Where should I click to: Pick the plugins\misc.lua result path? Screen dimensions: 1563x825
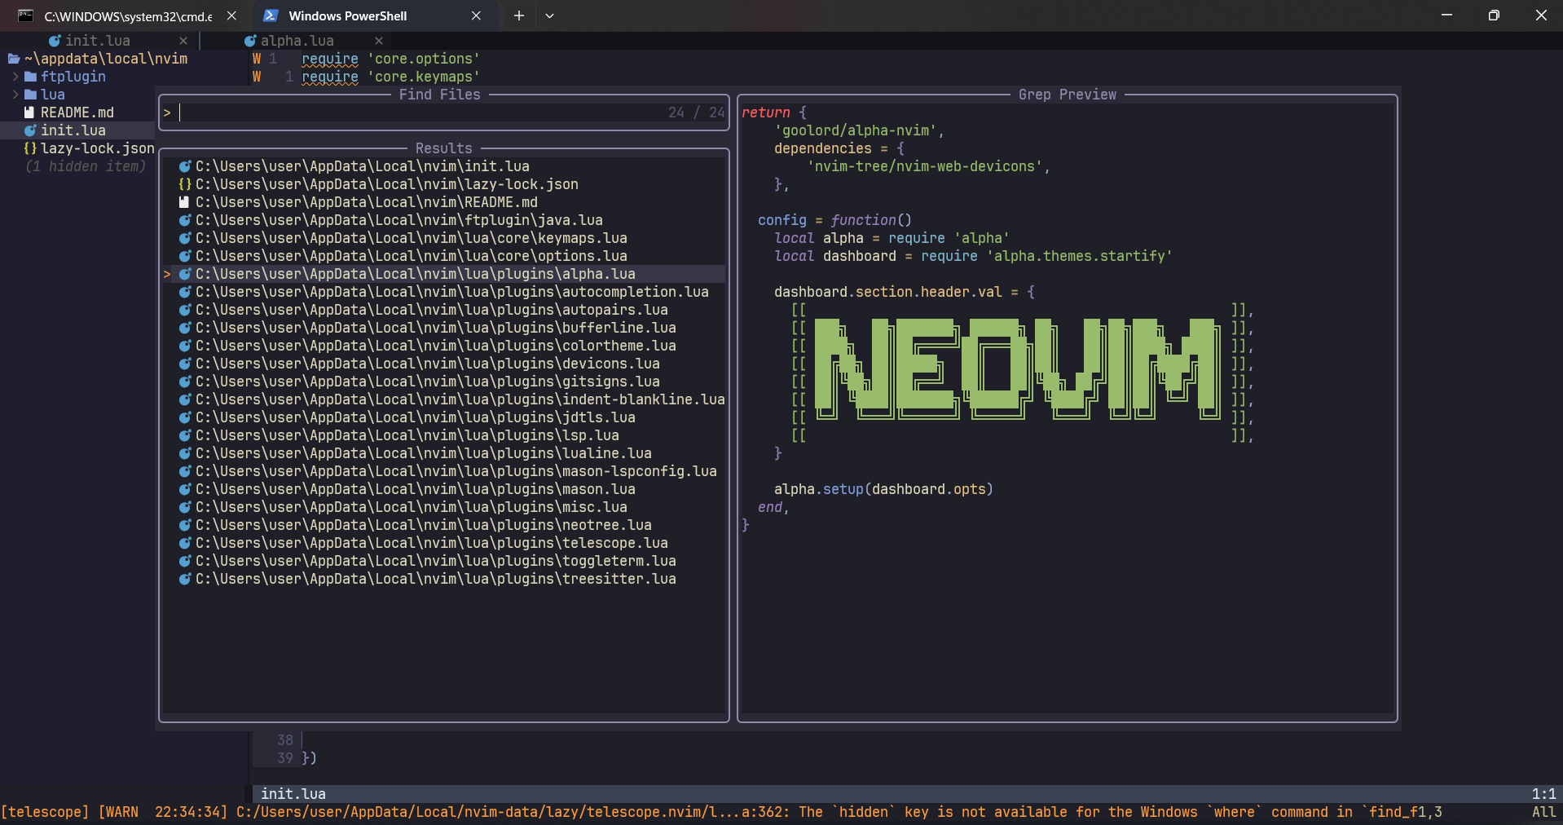coord(412,507)
